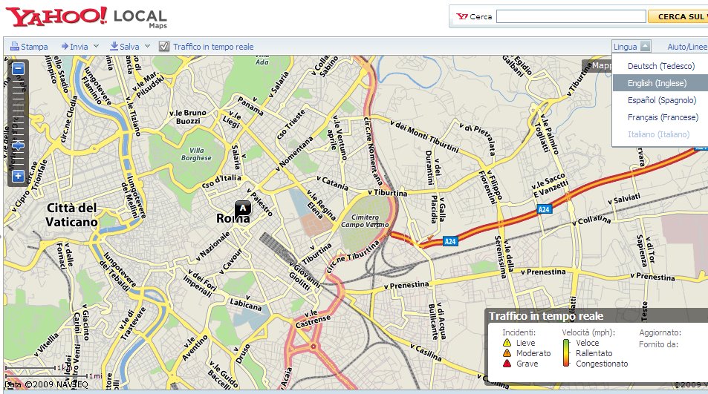
Task: Choose Français (Francese) language
Action: pos(663,117)
